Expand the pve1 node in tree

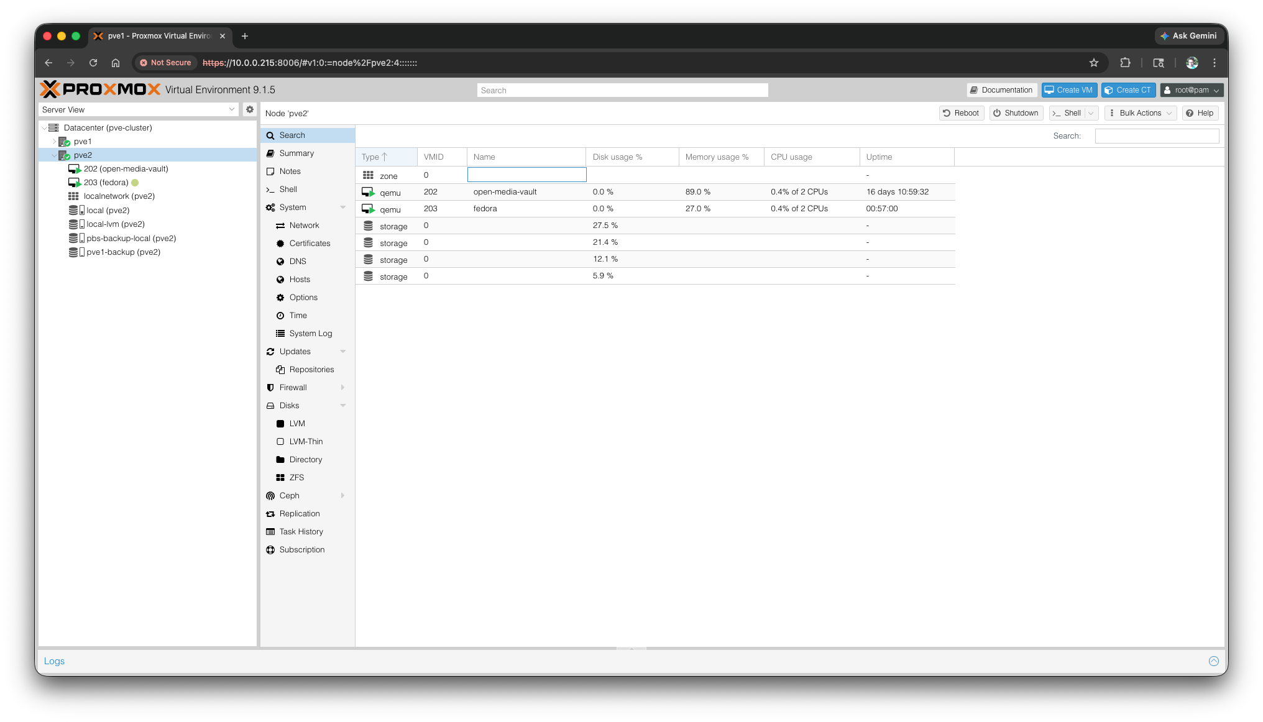tap(54, 142)
